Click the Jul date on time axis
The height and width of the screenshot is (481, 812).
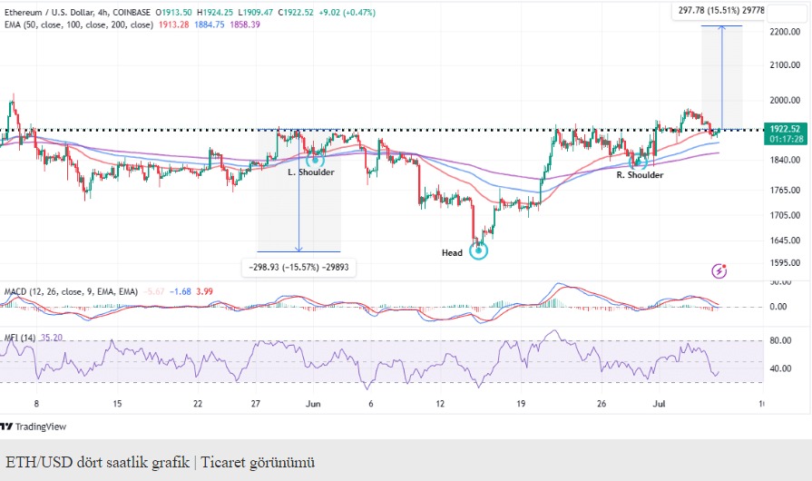click(x=659, y=404)
